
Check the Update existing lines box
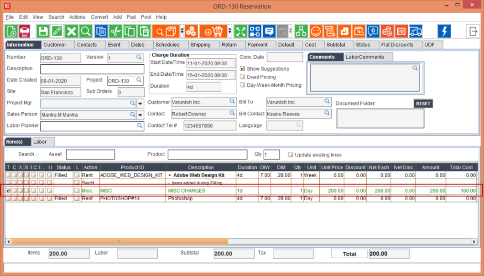tap(291, 155)
